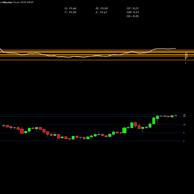This screenshot has width=194, height=194.
Task: Click the last candlestick at far right
Action: [x=176, y=116]
